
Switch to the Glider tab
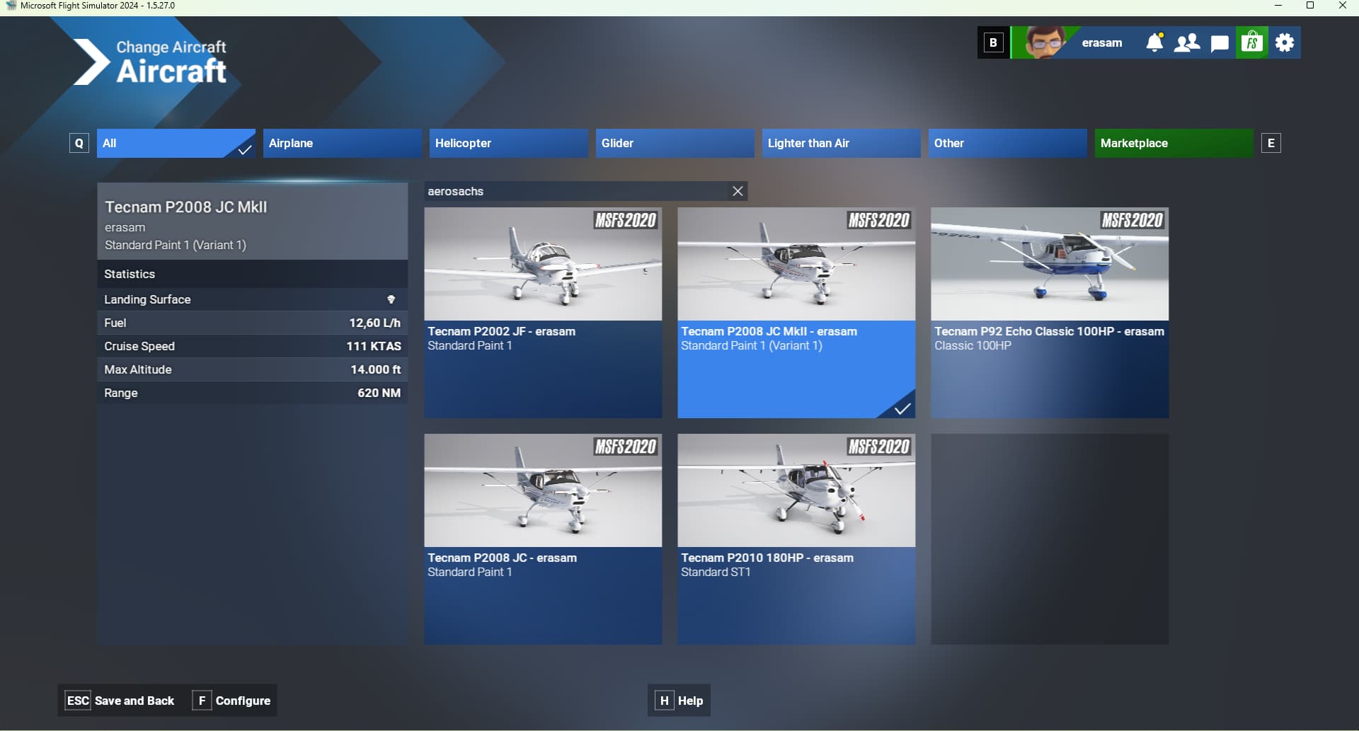coord(675,143)
